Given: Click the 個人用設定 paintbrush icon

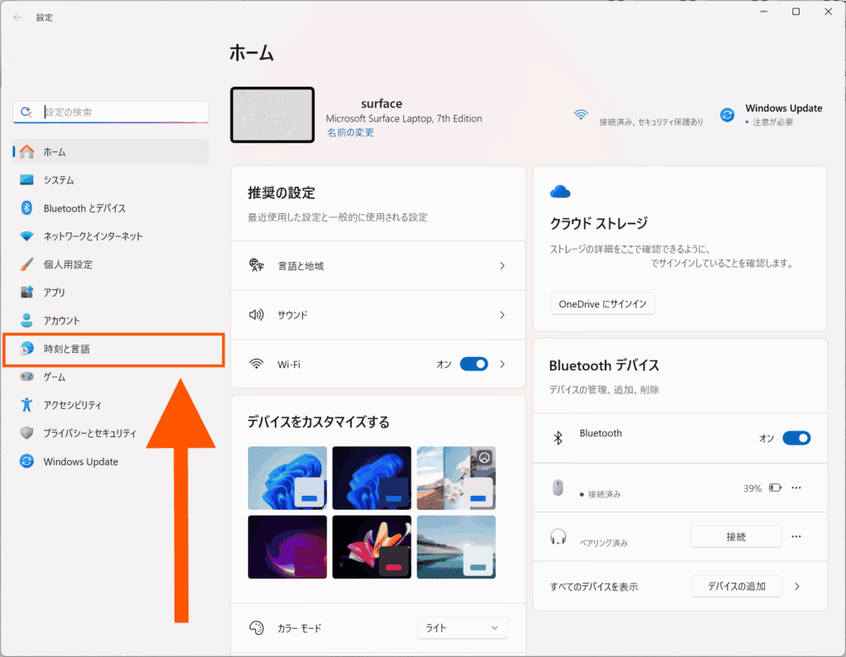Looking at the screenshot, I should [x=26, y=264].
